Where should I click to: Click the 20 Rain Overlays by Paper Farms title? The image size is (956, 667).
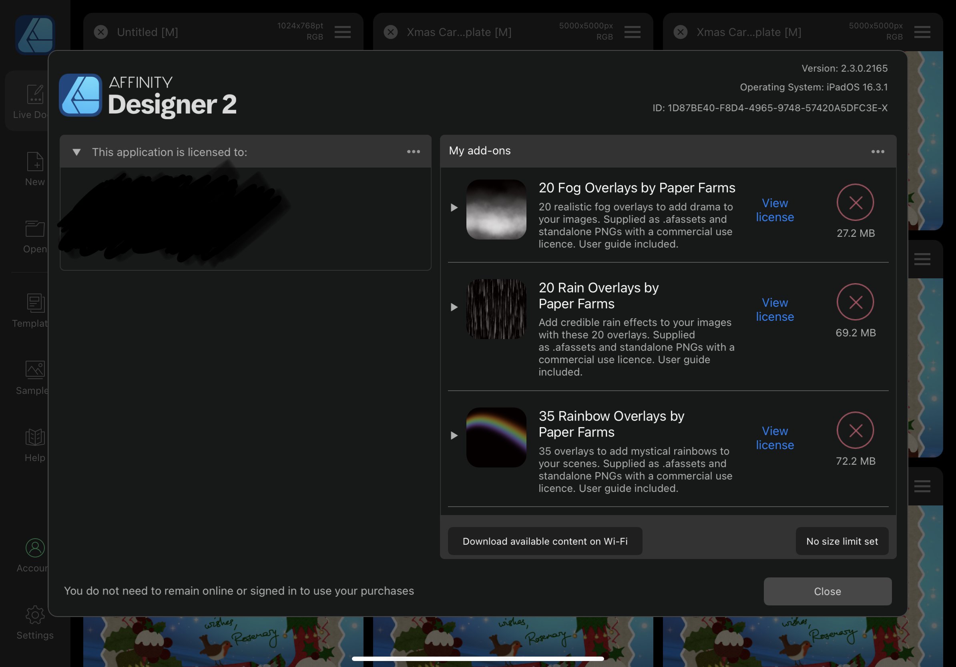click(599, 296)
